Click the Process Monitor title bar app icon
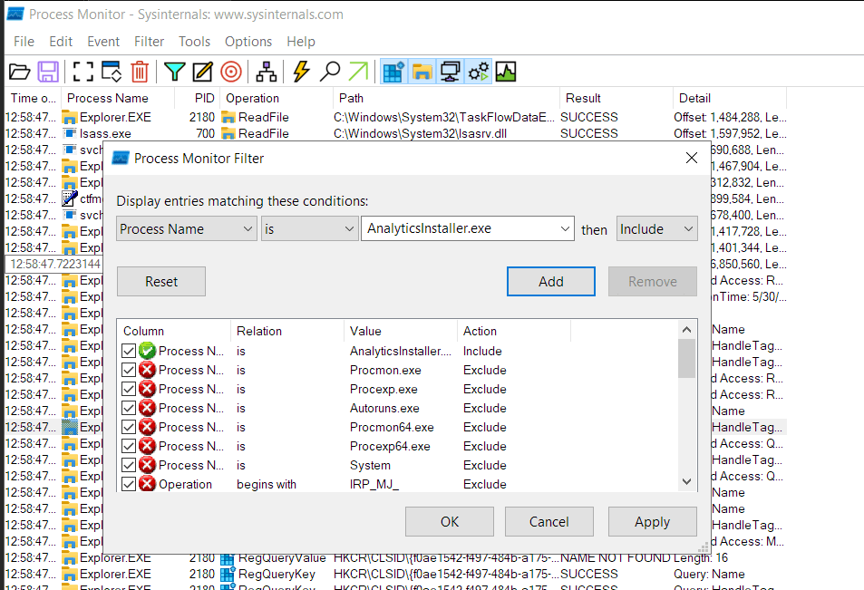The height and width of the screenshot is (590, 864). pos(15,14)
